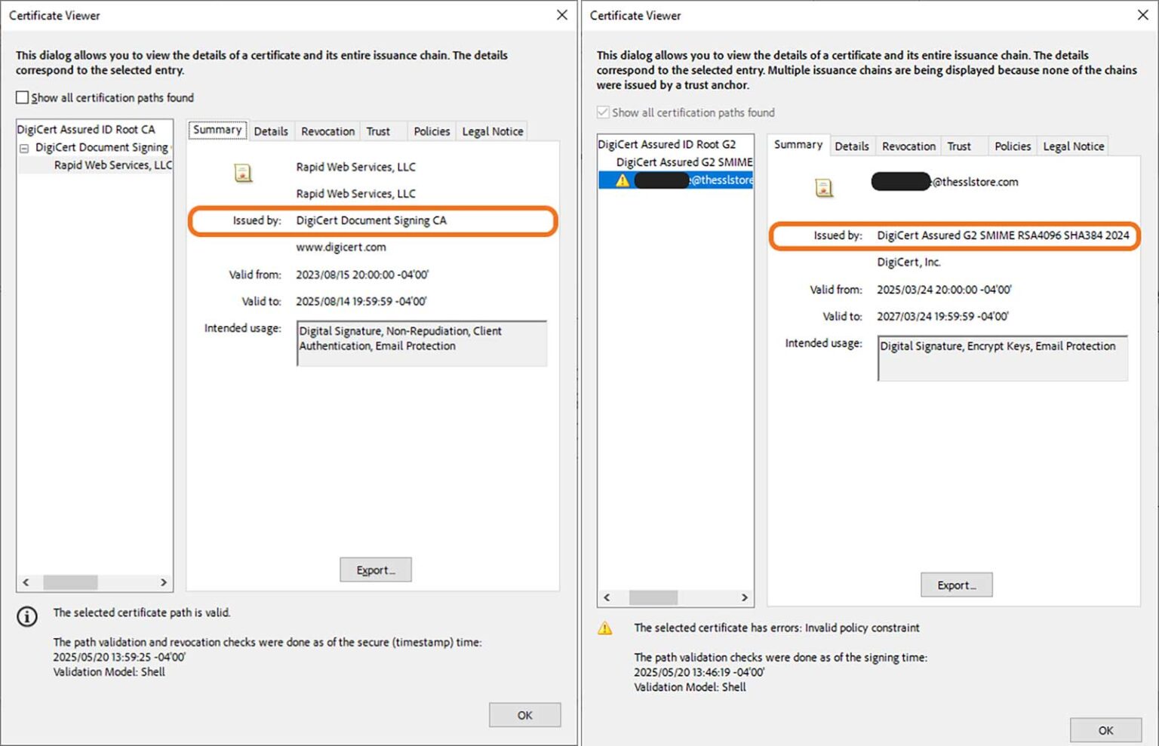Enable Show all certification paths found on the left dialog
1159x746 pixels.
(22, 97)
